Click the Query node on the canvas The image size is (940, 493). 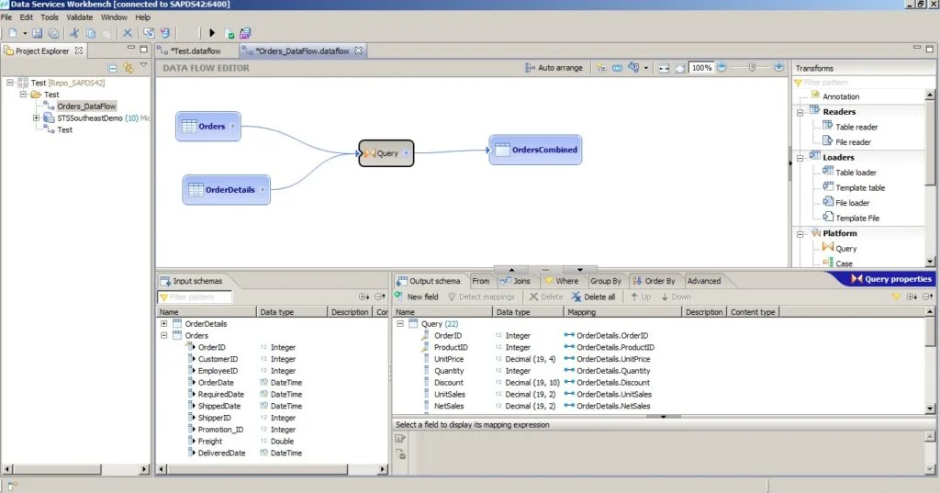[x=386, y=153]
